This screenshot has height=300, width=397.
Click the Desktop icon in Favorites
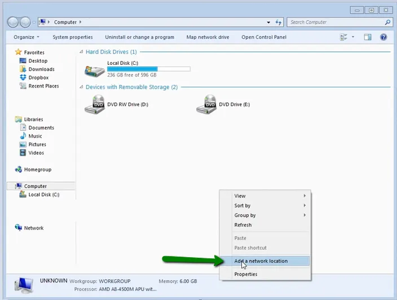(x=23, y=61)
